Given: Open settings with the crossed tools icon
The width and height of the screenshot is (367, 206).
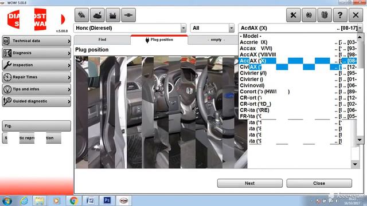Looking at the screenshot, I should (x=293, y=15).
